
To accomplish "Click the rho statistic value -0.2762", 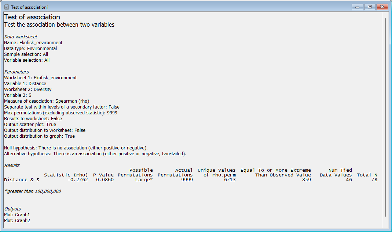I will point(77,180).
